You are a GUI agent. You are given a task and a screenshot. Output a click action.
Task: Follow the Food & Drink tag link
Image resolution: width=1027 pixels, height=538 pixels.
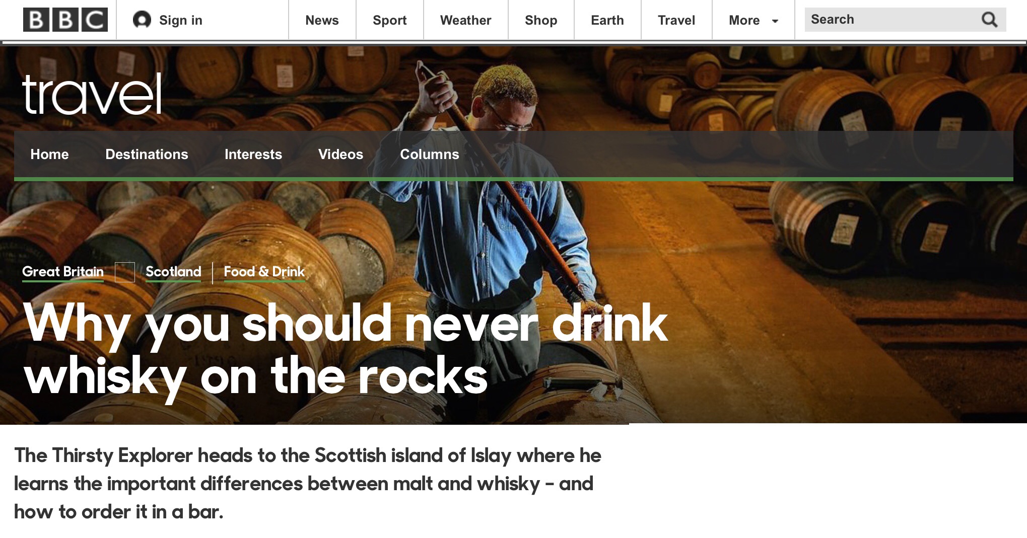pyautogui.click(x=264, y=272)
